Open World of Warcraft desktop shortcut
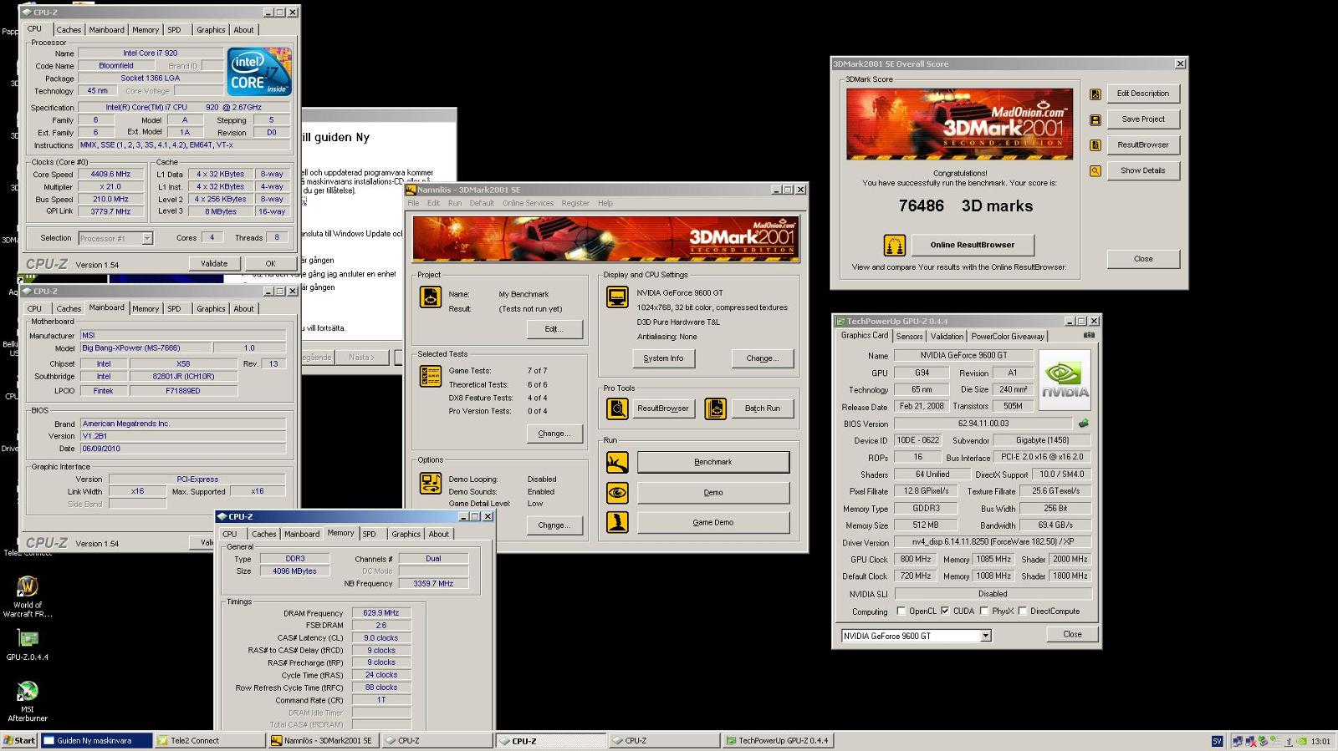This screenshot has width=1338, height=751. (28, 596)
